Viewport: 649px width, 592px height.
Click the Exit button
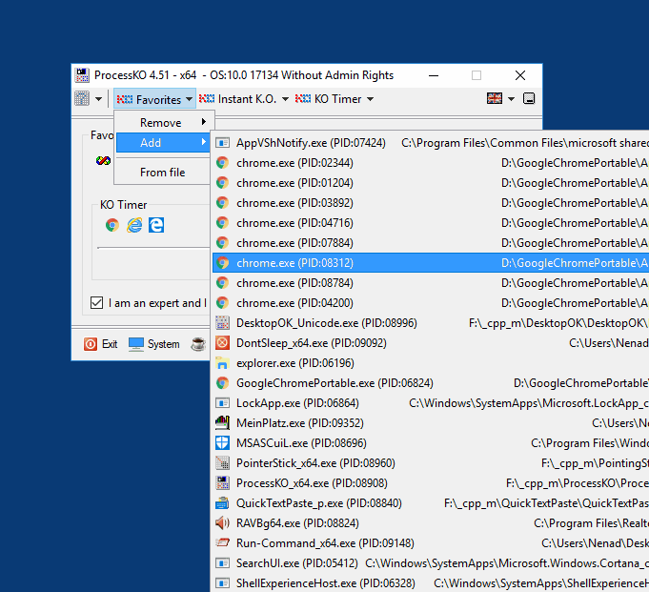click(101, 344)
